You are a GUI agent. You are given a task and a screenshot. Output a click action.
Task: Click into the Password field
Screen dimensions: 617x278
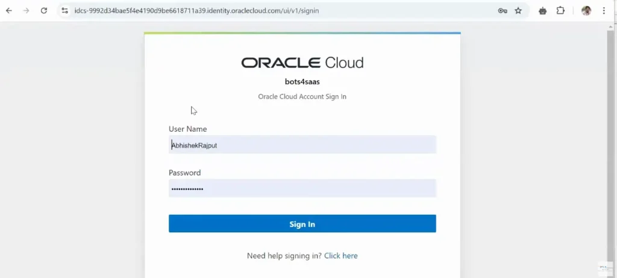(302, 188)
